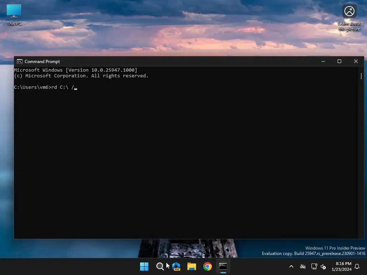367x275 pixels.
Task: Click the Command Prompt title bar icon
Action: pyautogui.click(x=20, y=62)
